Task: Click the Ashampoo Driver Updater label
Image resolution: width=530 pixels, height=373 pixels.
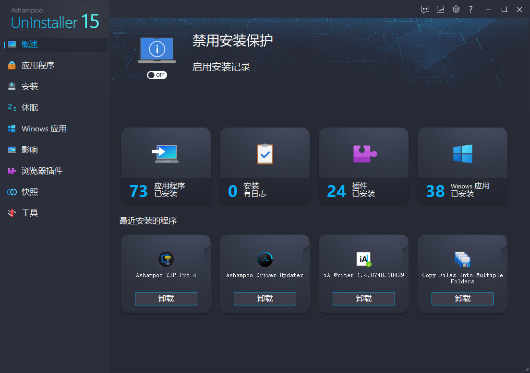Action: 265,275
